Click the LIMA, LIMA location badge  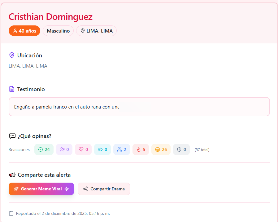click(96, 31)
